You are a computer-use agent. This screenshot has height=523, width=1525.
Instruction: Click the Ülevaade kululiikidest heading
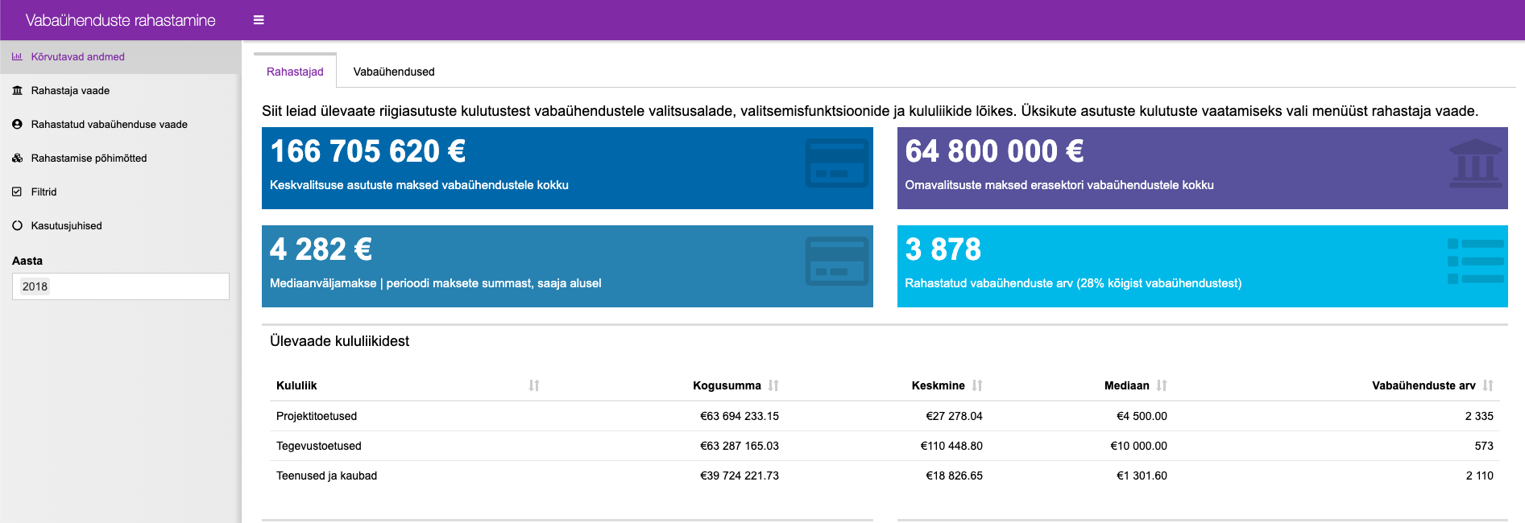pyautogui.click(x=339, y=341)
